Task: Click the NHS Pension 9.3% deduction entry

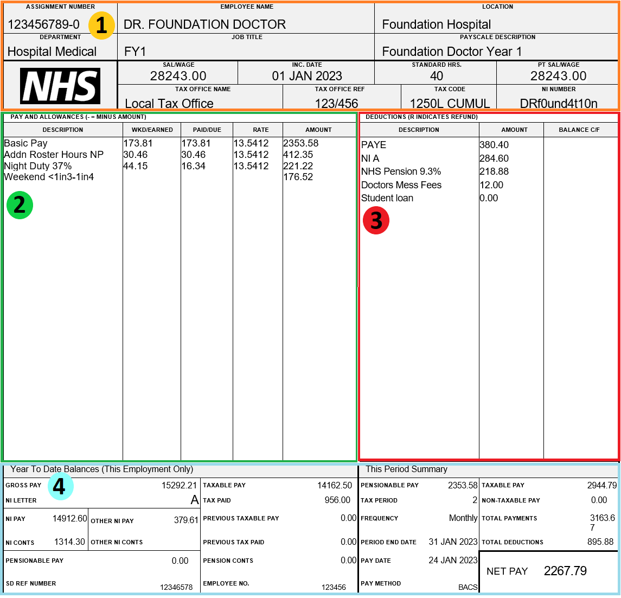Action: click(x=401, y=171)
